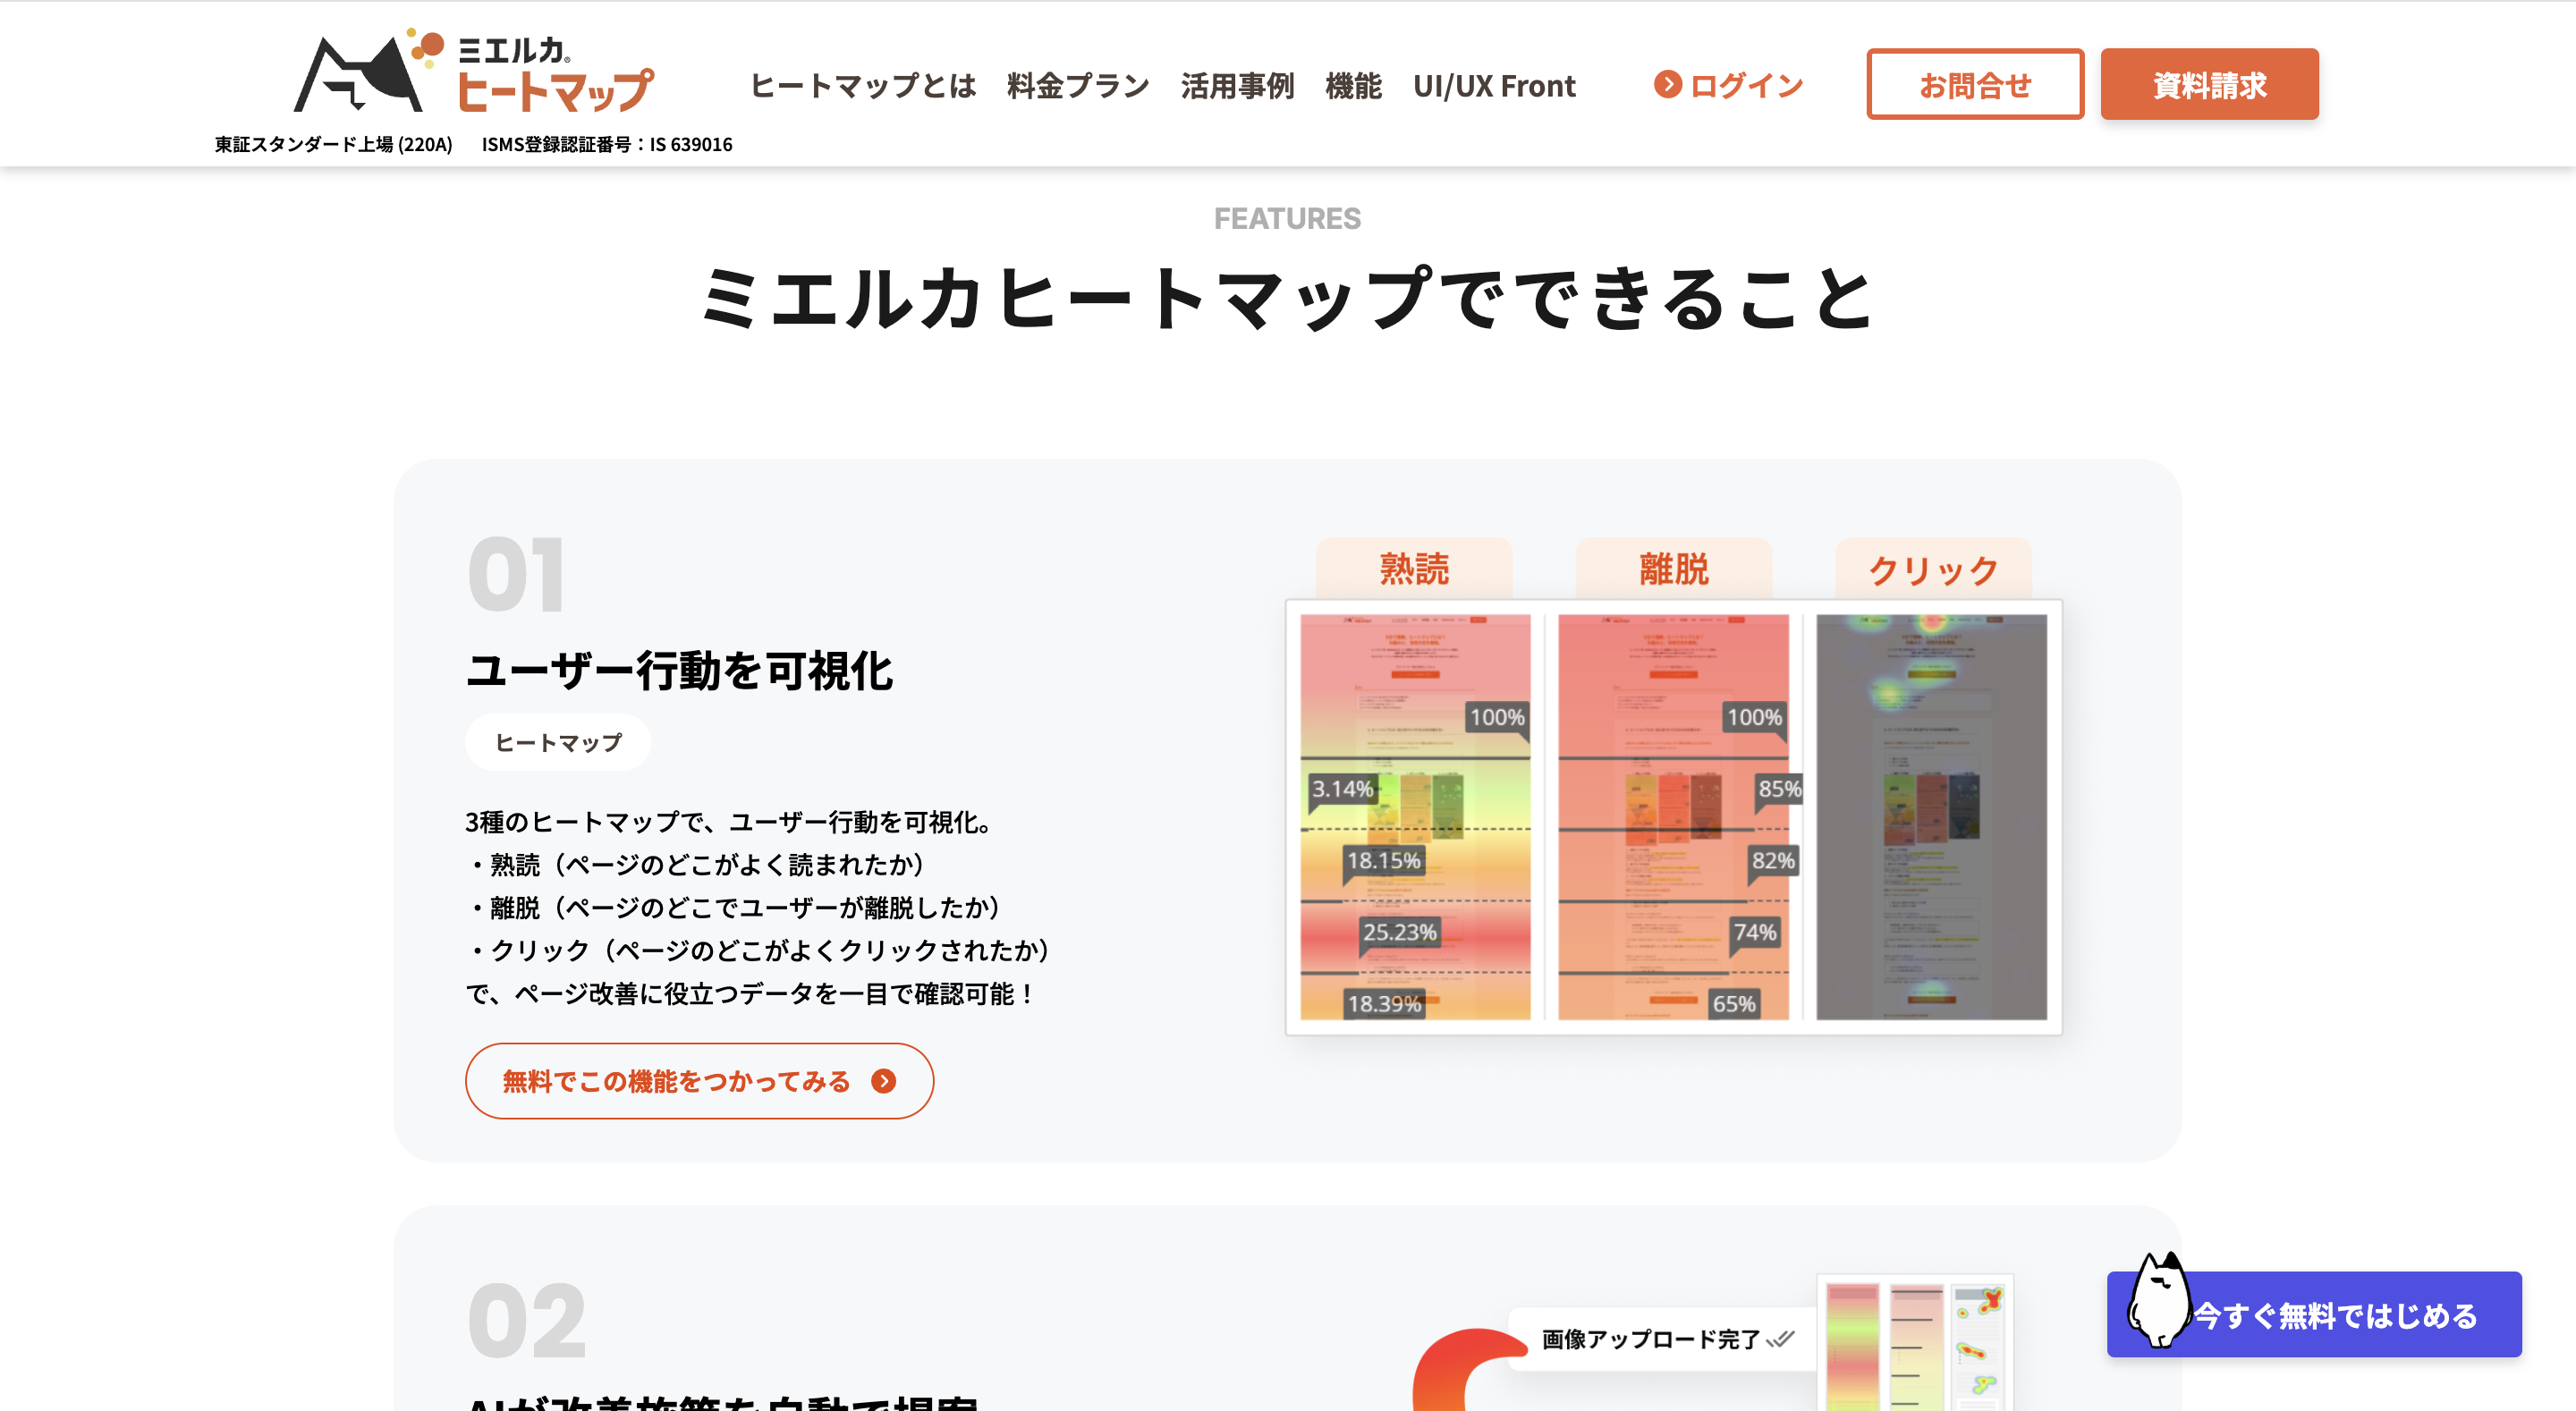Click the 今すぐ無料ではじめる floating button
The image size is (2576, 1411).
[x=2314, y=1314]
